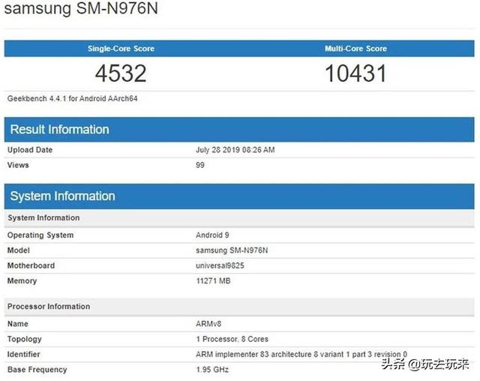480x381 pixels.
Task: Select the Base Frequency label
Action: coord(37,370)
